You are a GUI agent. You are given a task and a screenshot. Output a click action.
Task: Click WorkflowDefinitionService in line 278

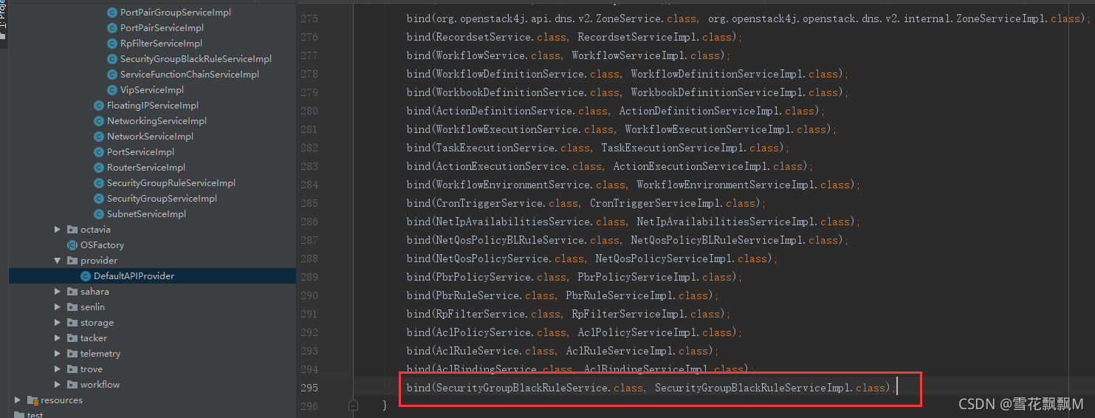point(509,74)
